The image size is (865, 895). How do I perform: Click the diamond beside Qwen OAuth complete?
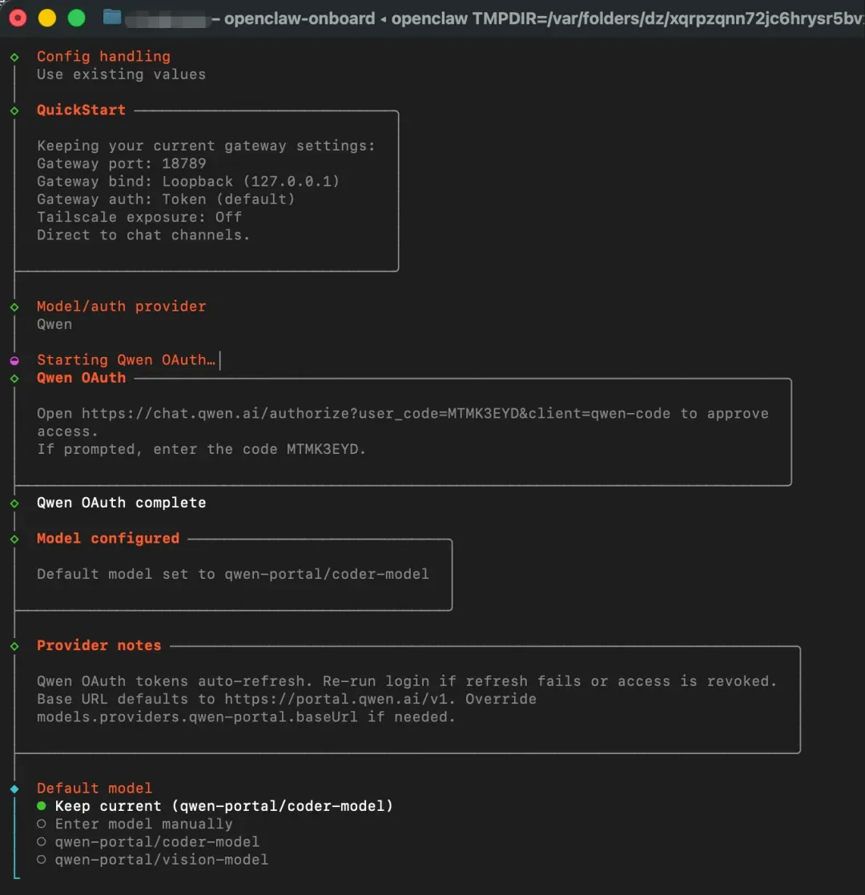tap(15, 504)
